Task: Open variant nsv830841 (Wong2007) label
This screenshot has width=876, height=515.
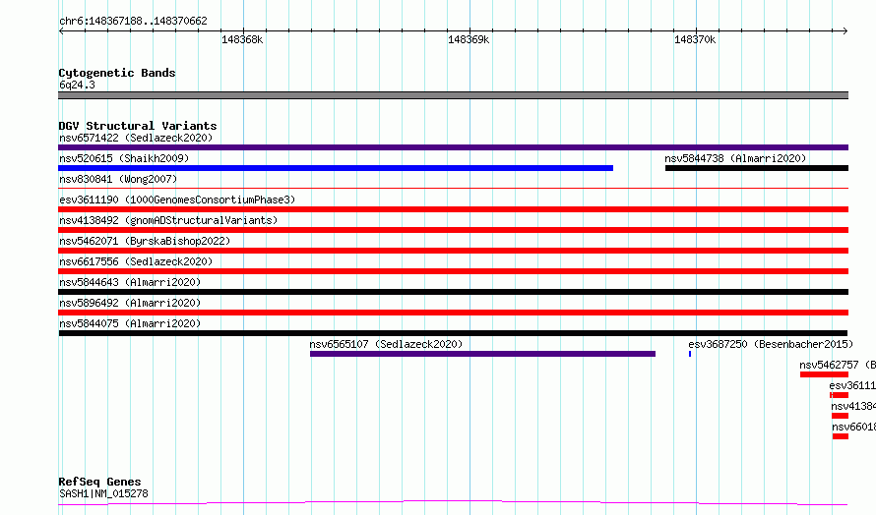Action: 118,179
